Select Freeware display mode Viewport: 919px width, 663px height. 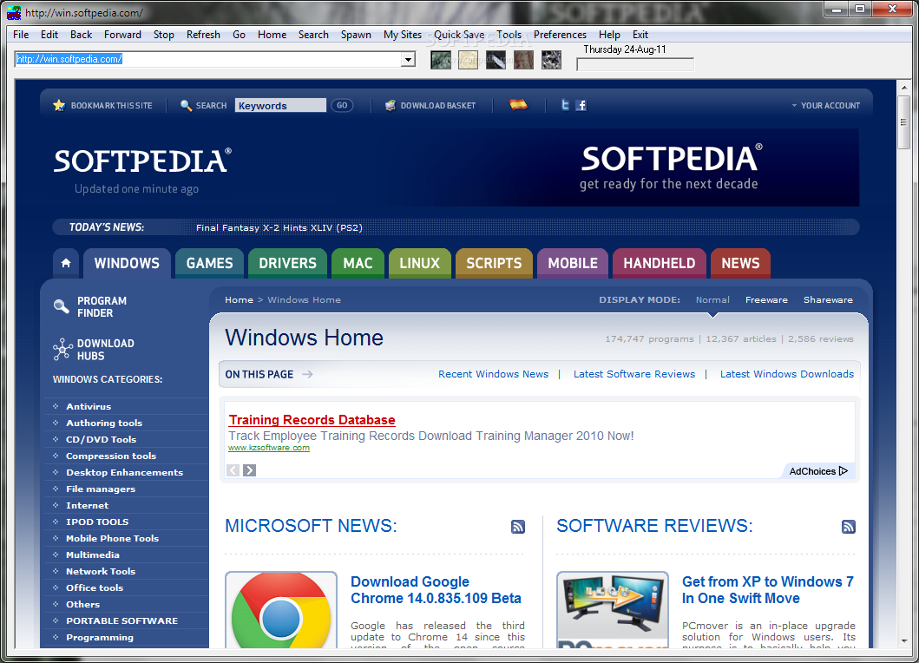pyautogui.click(x=766, y=299)
